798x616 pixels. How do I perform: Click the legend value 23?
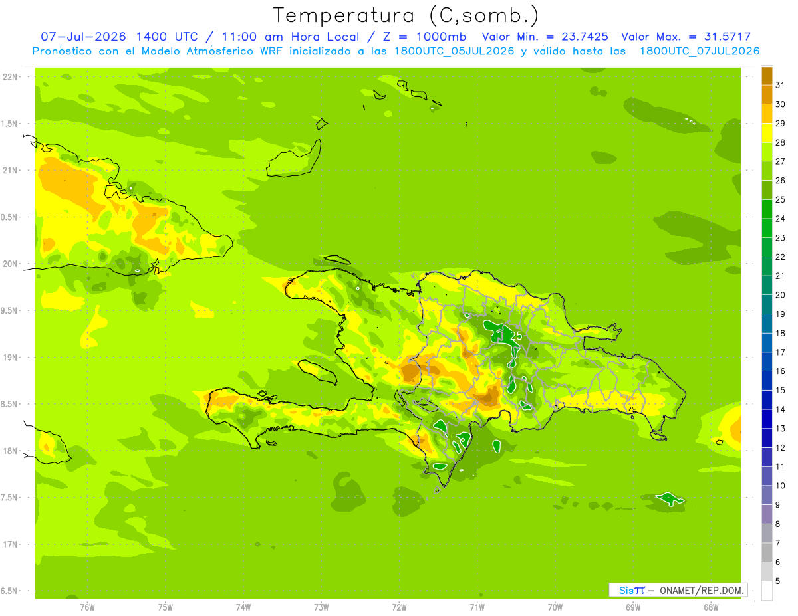click(x=780, y=237)
